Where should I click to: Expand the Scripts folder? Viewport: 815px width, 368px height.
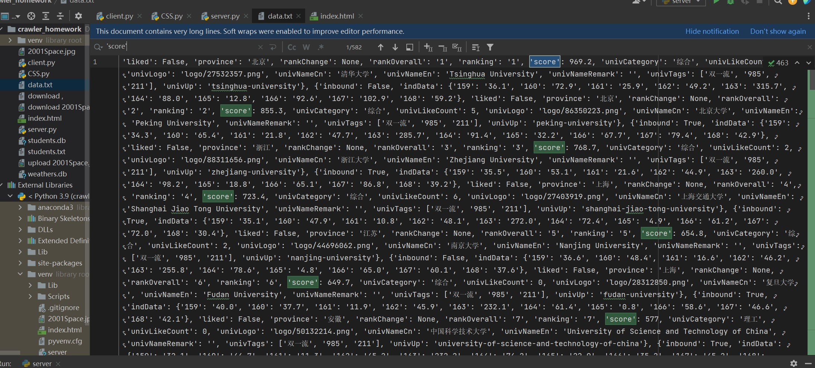tap(30, 296)
